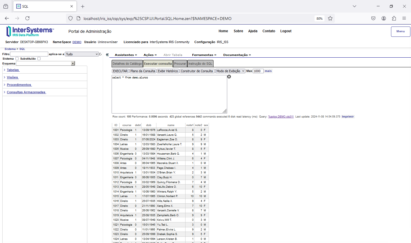Open the %sqlcq.DEMO.cls311 query link
Image resolution: width=411 pixels, height=243 pixels.
[281, 117]
